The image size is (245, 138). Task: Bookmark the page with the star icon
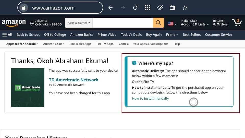(185, 8)
